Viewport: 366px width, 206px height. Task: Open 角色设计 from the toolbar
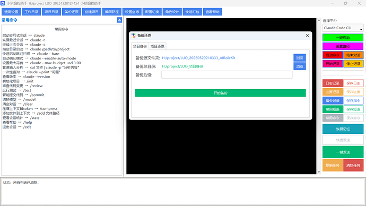[x=172, y=12]
